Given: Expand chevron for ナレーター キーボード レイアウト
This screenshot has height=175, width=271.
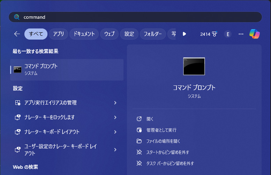Looking at the screenshot, I should [115, 132].
